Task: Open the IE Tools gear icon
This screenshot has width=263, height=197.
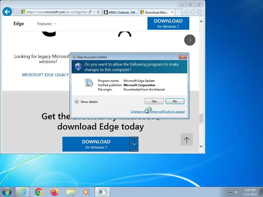Action: tap(199, 12)
